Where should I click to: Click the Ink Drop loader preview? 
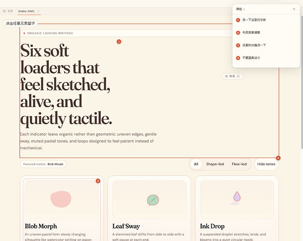(x=237, y=199)
